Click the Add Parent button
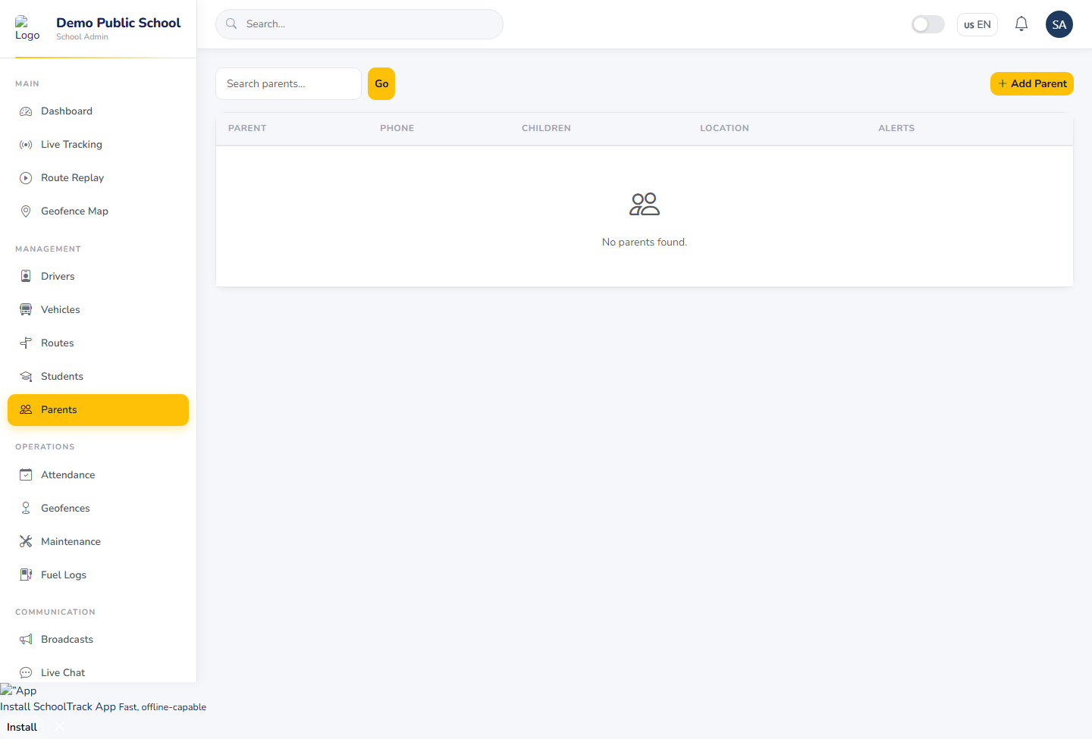This screenshot has width=1092, height=739. pos(1032,83)
